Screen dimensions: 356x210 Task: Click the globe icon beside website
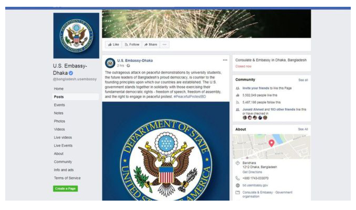(238, 185)
